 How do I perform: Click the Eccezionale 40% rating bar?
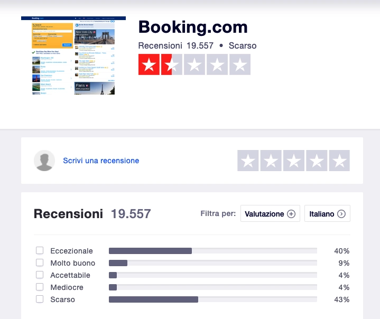pos(213,251)
